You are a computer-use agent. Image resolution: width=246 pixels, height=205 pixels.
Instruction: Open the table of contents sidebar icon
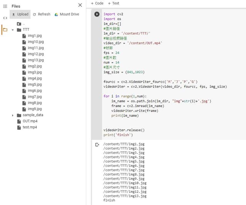5,6
